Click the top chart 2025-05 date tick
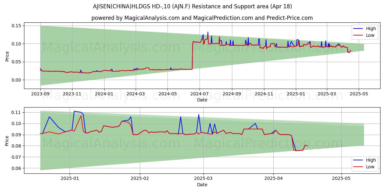Image resolution: width=385 pixels, height=192 pixels. pos(359,95)
